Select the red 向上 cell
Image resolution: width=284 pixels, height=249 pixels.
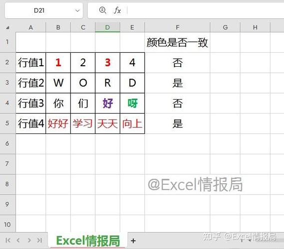(132, 124)
